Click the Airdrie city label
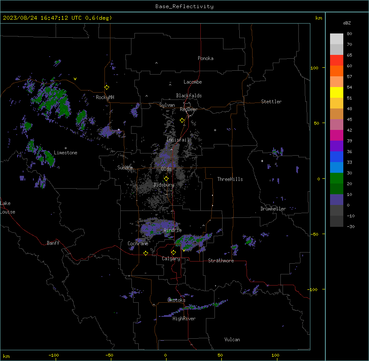Screen dimensions: 369x361 173,230
